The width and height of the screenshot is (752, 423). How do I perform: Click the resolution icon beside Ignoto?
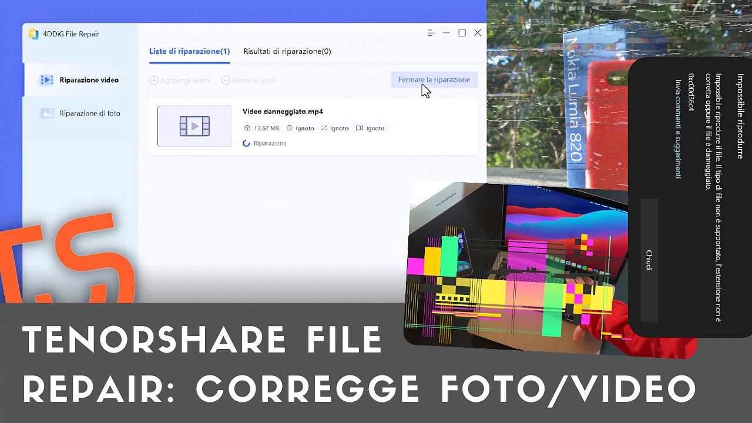(324, 128)
